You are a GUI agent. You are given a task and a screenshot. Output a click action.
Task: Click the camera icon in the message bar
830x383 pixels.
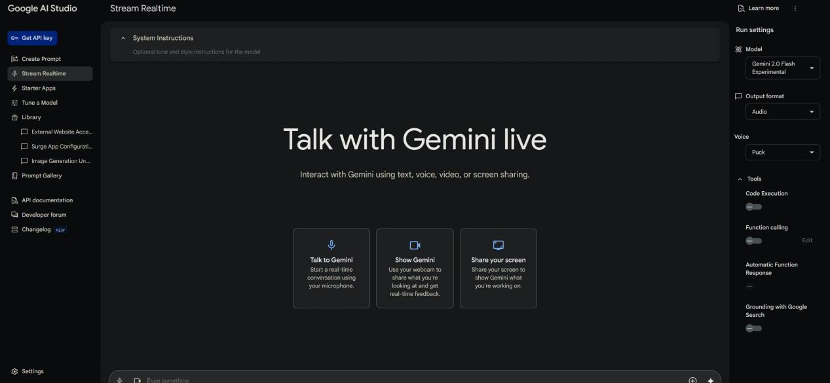click(138, 380)
